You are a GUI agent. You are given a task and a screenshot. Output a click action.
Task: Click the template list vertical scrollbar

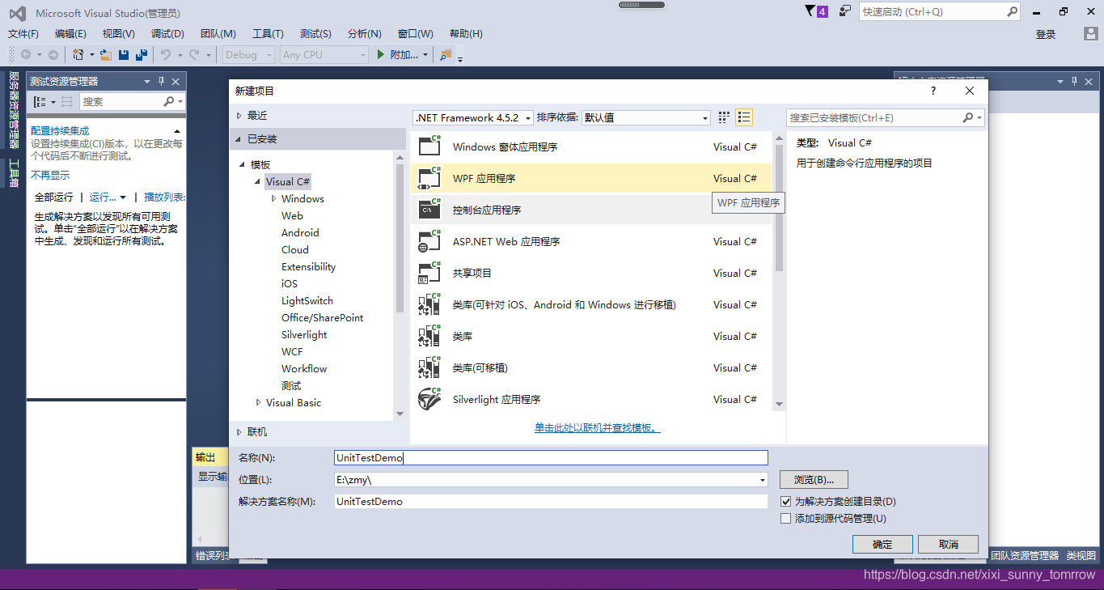779,207
